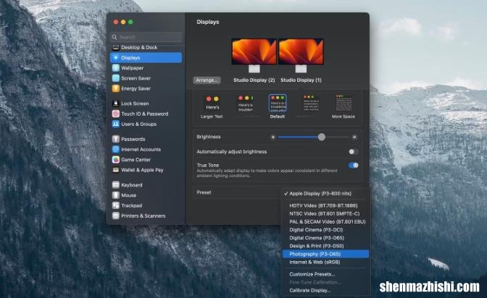Toggle Automatically adjust brightness switch
Screen dimensions: 487x298
[x=353, y=152]
